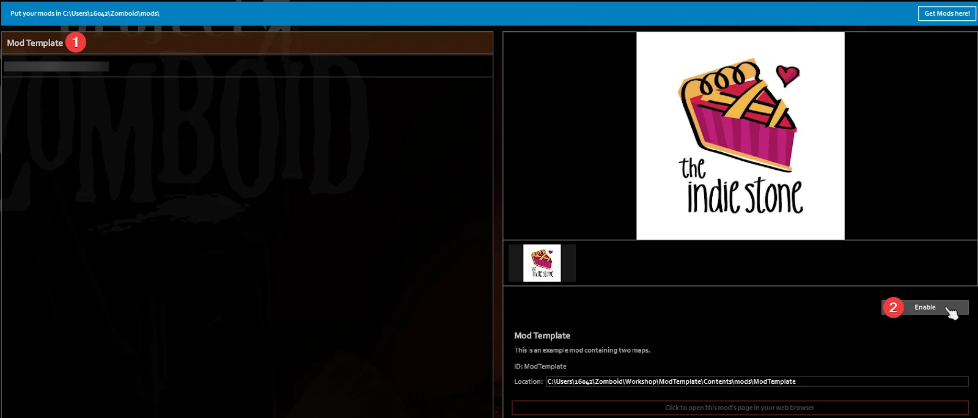Image resolution: width=978 pixels, height=418 pixels.
Task: Click the 'ID: ModTemplate' text
Action: coord(540,367)
